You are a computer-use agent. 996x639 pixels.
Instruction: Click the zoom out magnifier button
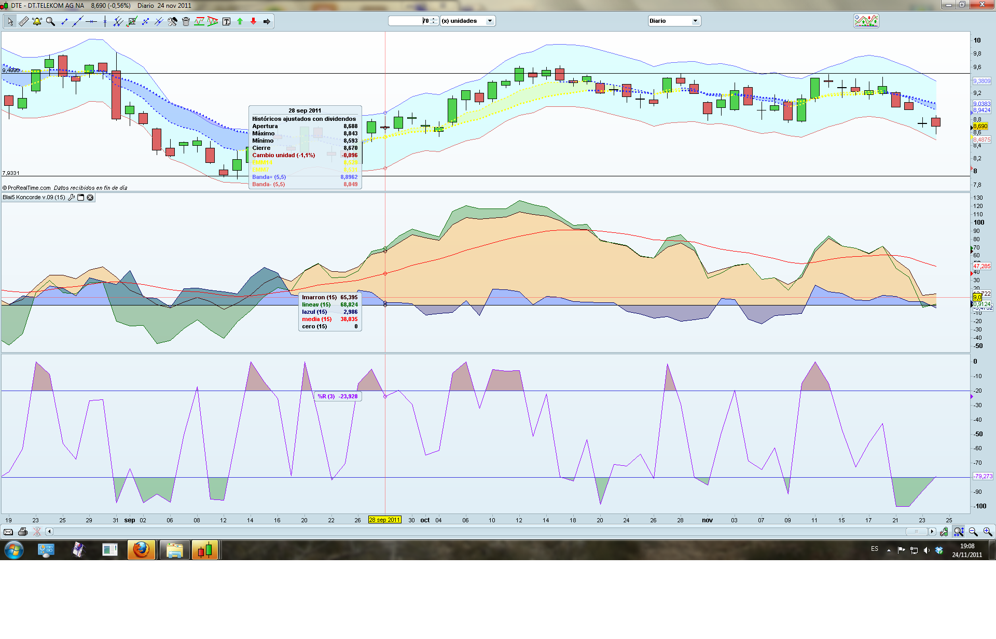(973, 532)
